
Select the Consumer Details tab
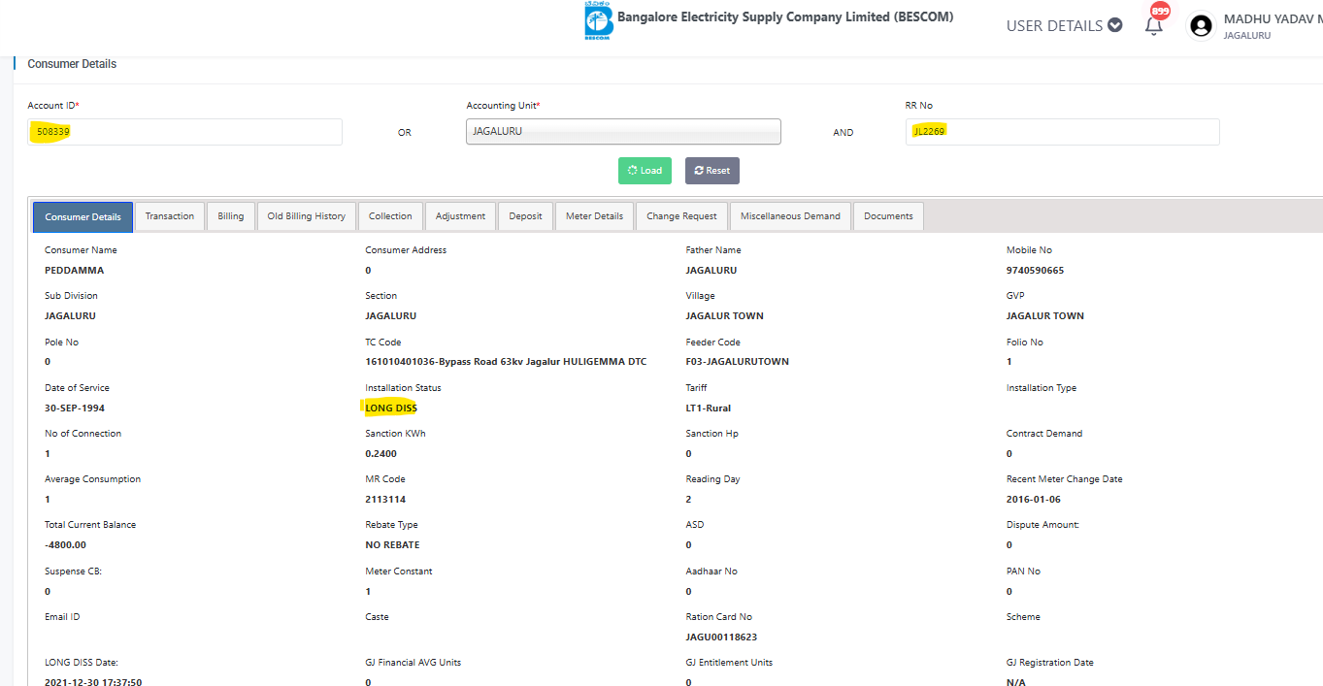click(x=83, y=216)
